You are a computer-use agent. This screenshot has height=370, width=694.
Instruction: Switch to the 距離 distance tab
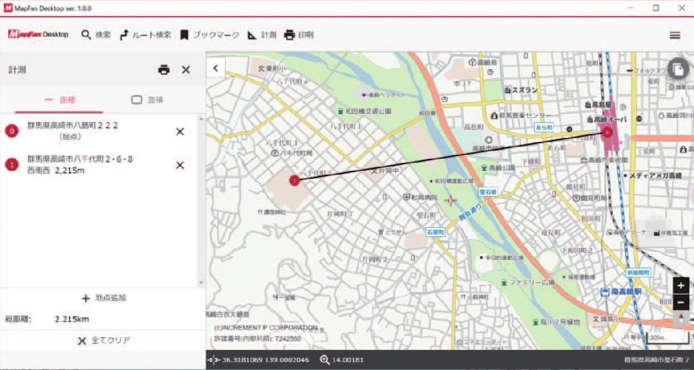point(59,99)
